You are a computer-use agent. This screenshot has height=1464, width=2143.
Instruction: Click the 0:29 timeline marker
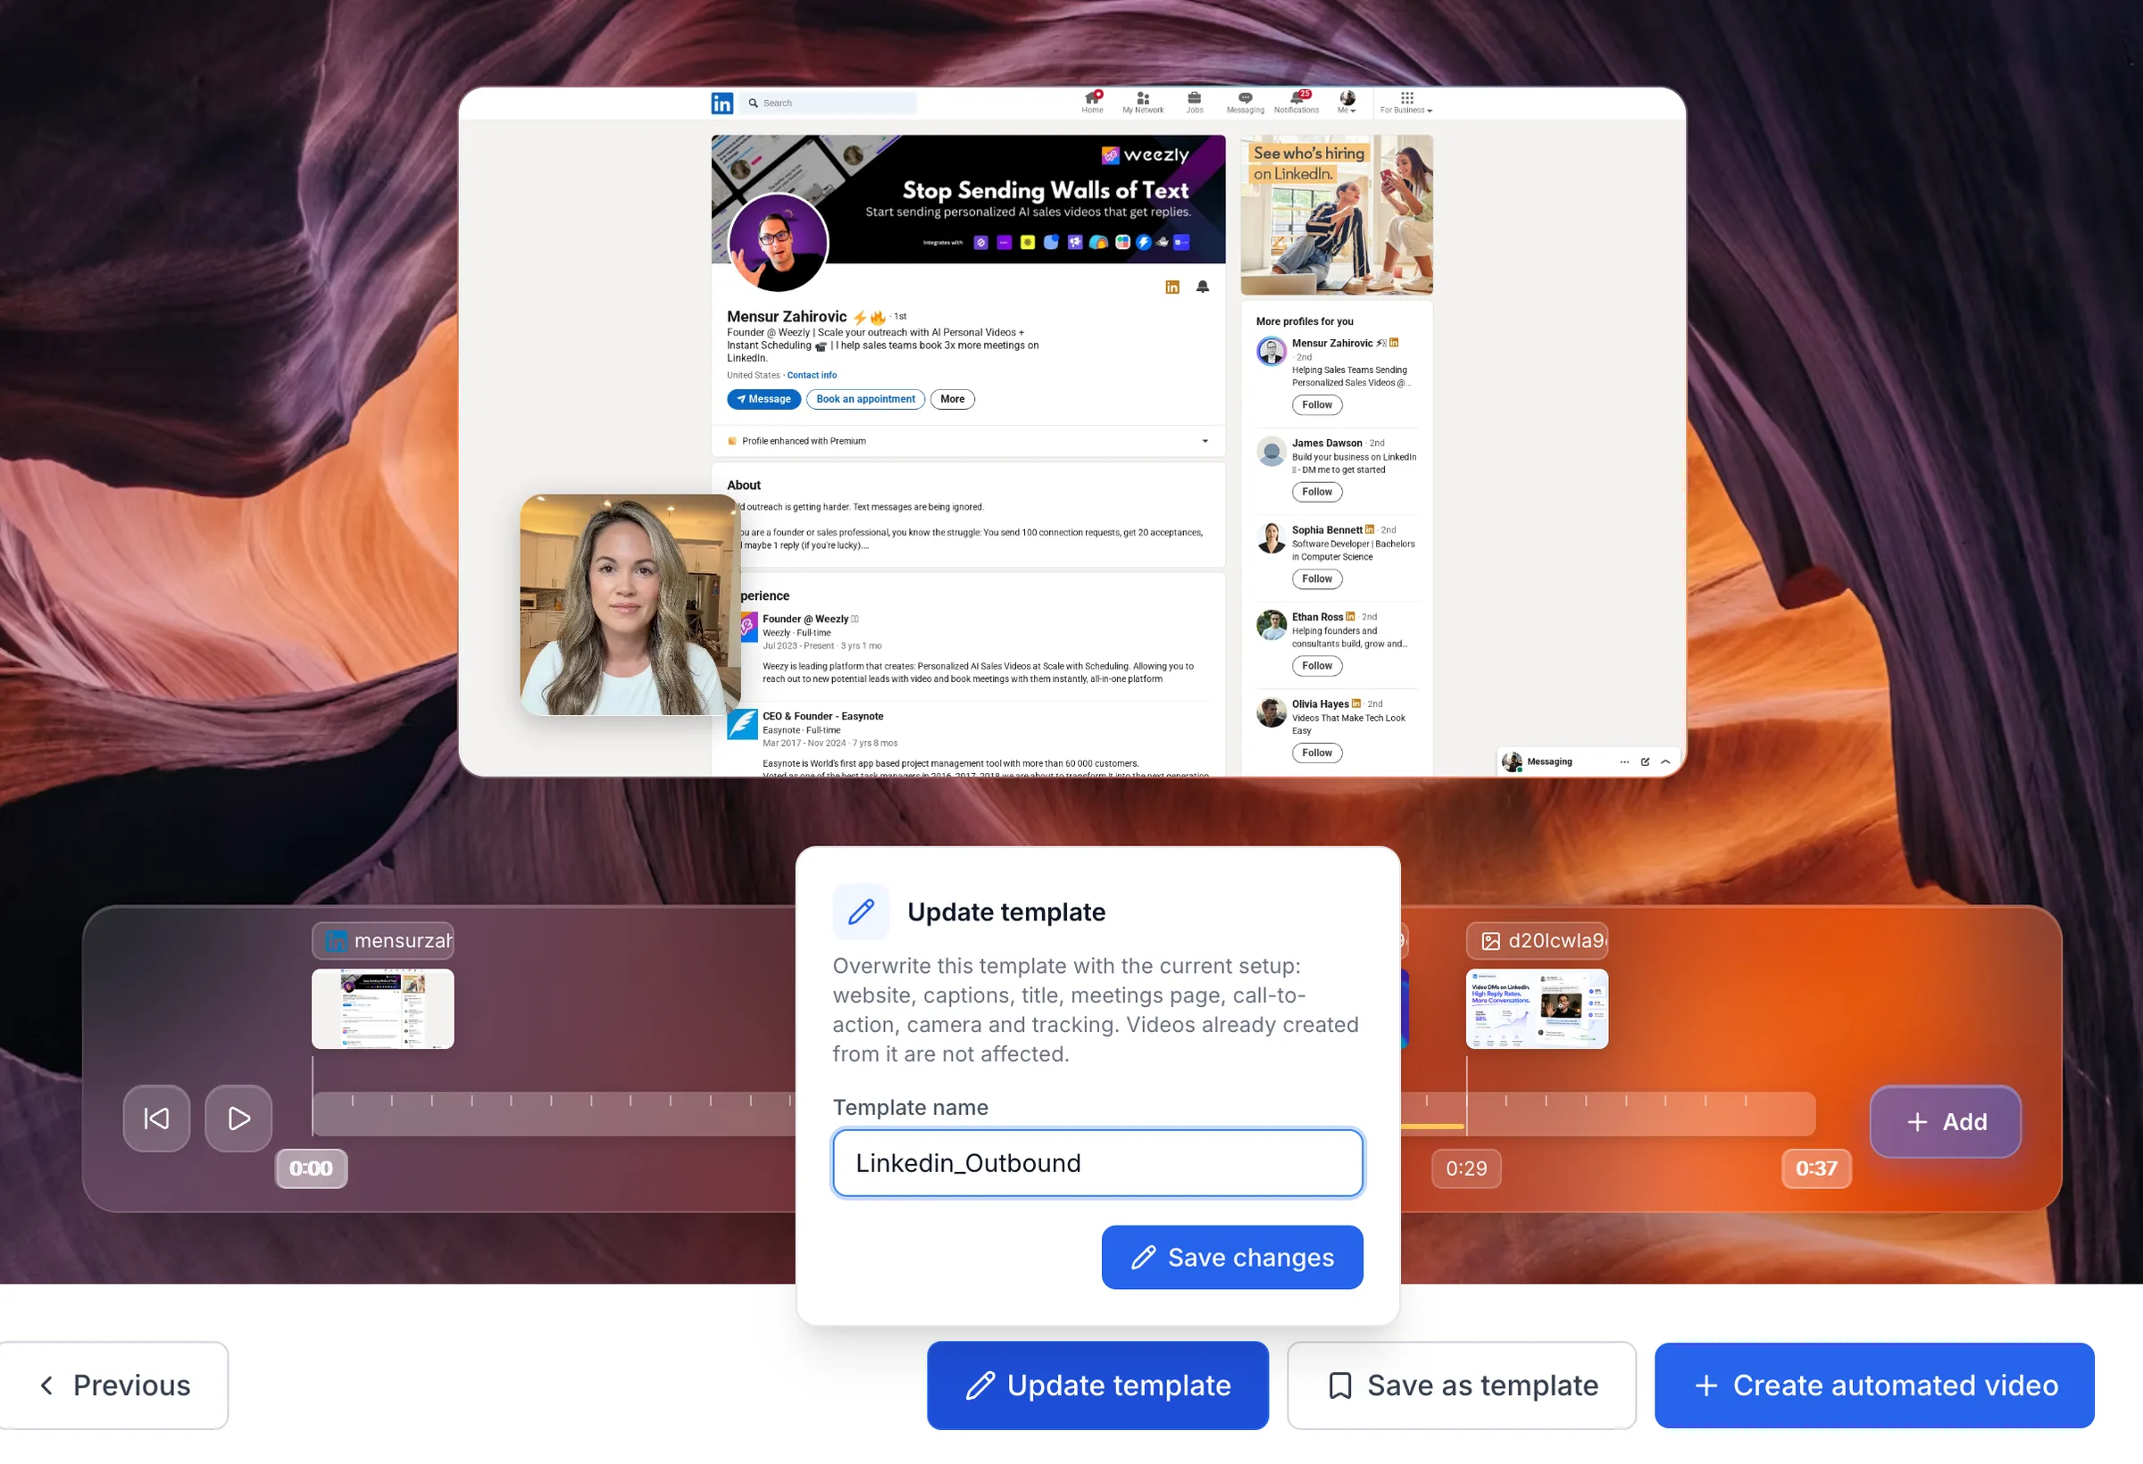1466,1168
